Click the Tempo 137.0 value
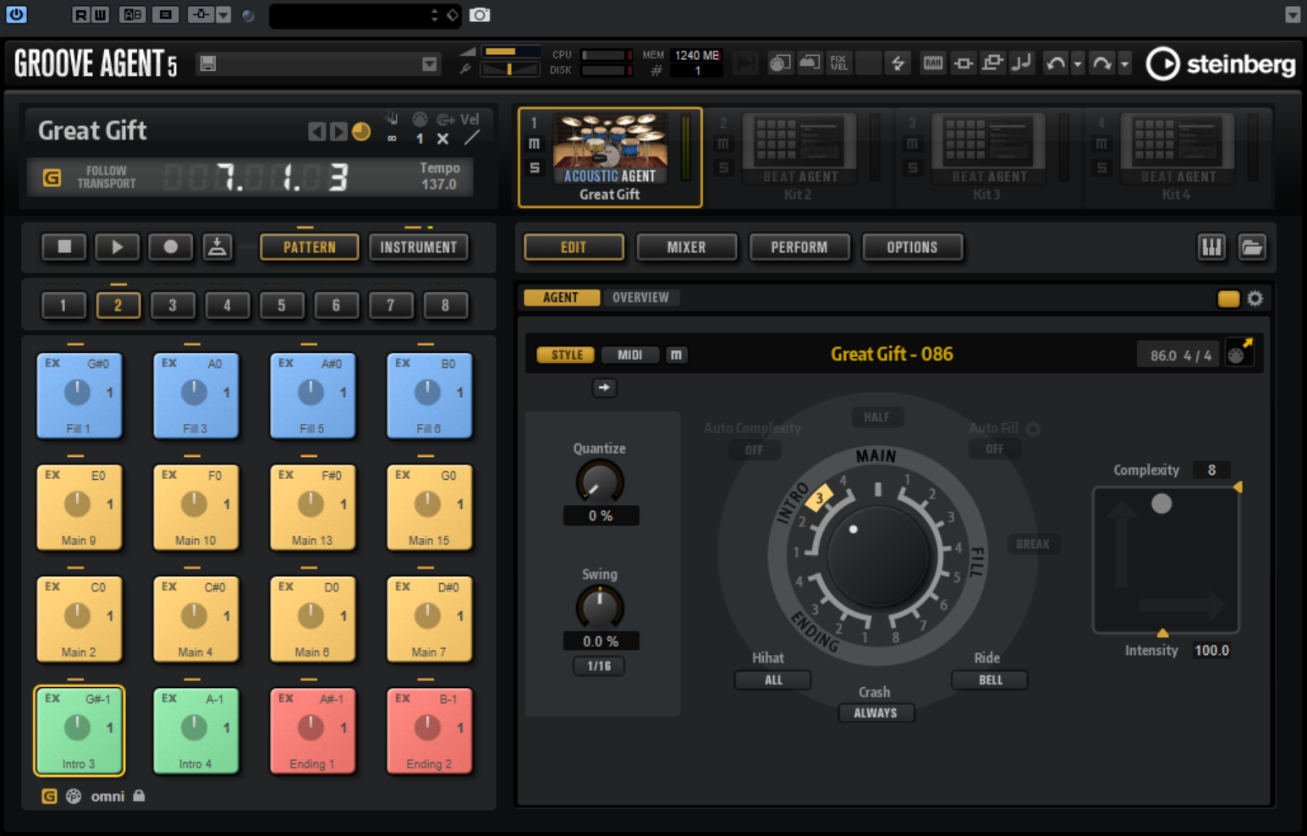Image resolution: width=1307 pixels, height=836 pixels. (x=439, y=184)
